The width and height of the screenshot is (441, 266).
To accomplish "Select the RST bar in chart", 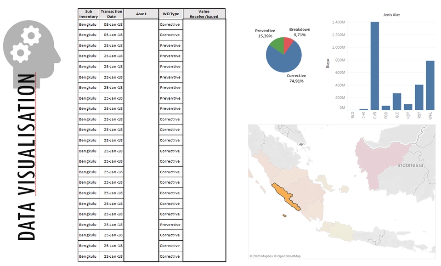I will pyautogui.click(x=419, y=97).
